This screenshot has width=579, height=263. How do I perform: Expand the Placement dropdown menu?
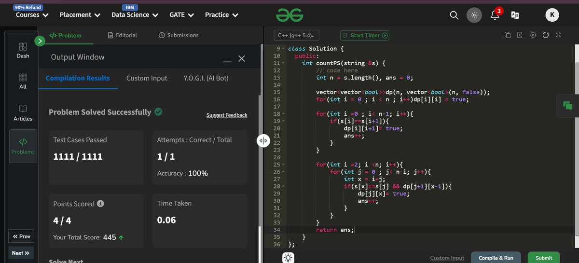80,15
